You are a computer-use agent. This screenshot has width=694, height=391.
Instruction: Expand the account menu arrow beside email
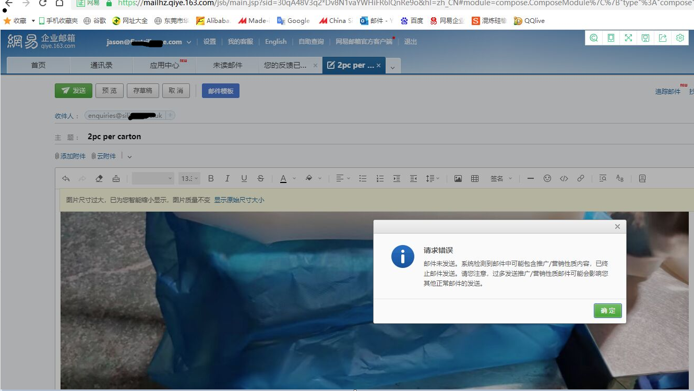pos(189,42)
